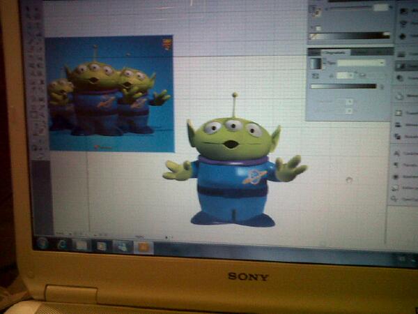This screenshot has height=314, width=418.
Task: Open the Windows Start menu orb
Action: point(42,244)
